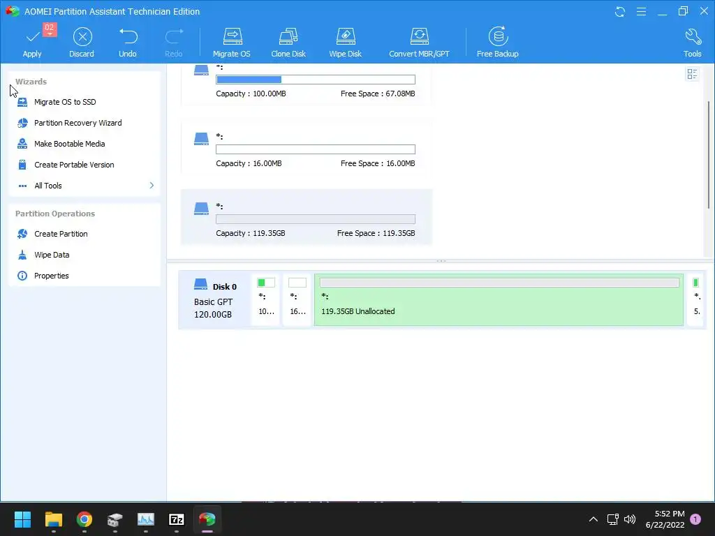The height and width of the screenshot is (536, 715).
Task: Choose Wipe Data operation
Action: (52, 255)
